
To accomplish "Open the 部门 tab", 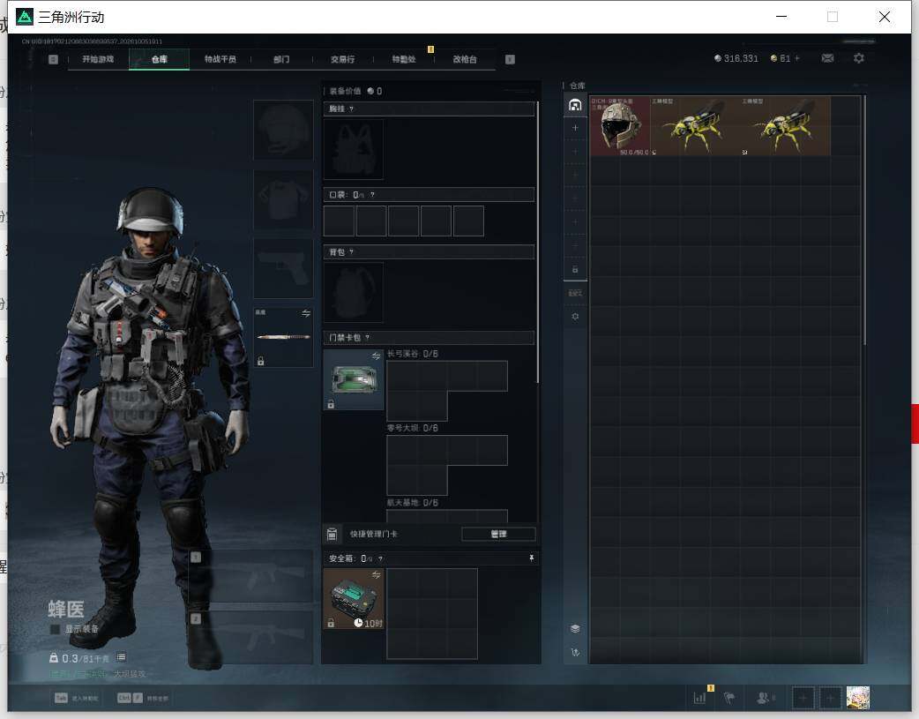I will (281, 59).
